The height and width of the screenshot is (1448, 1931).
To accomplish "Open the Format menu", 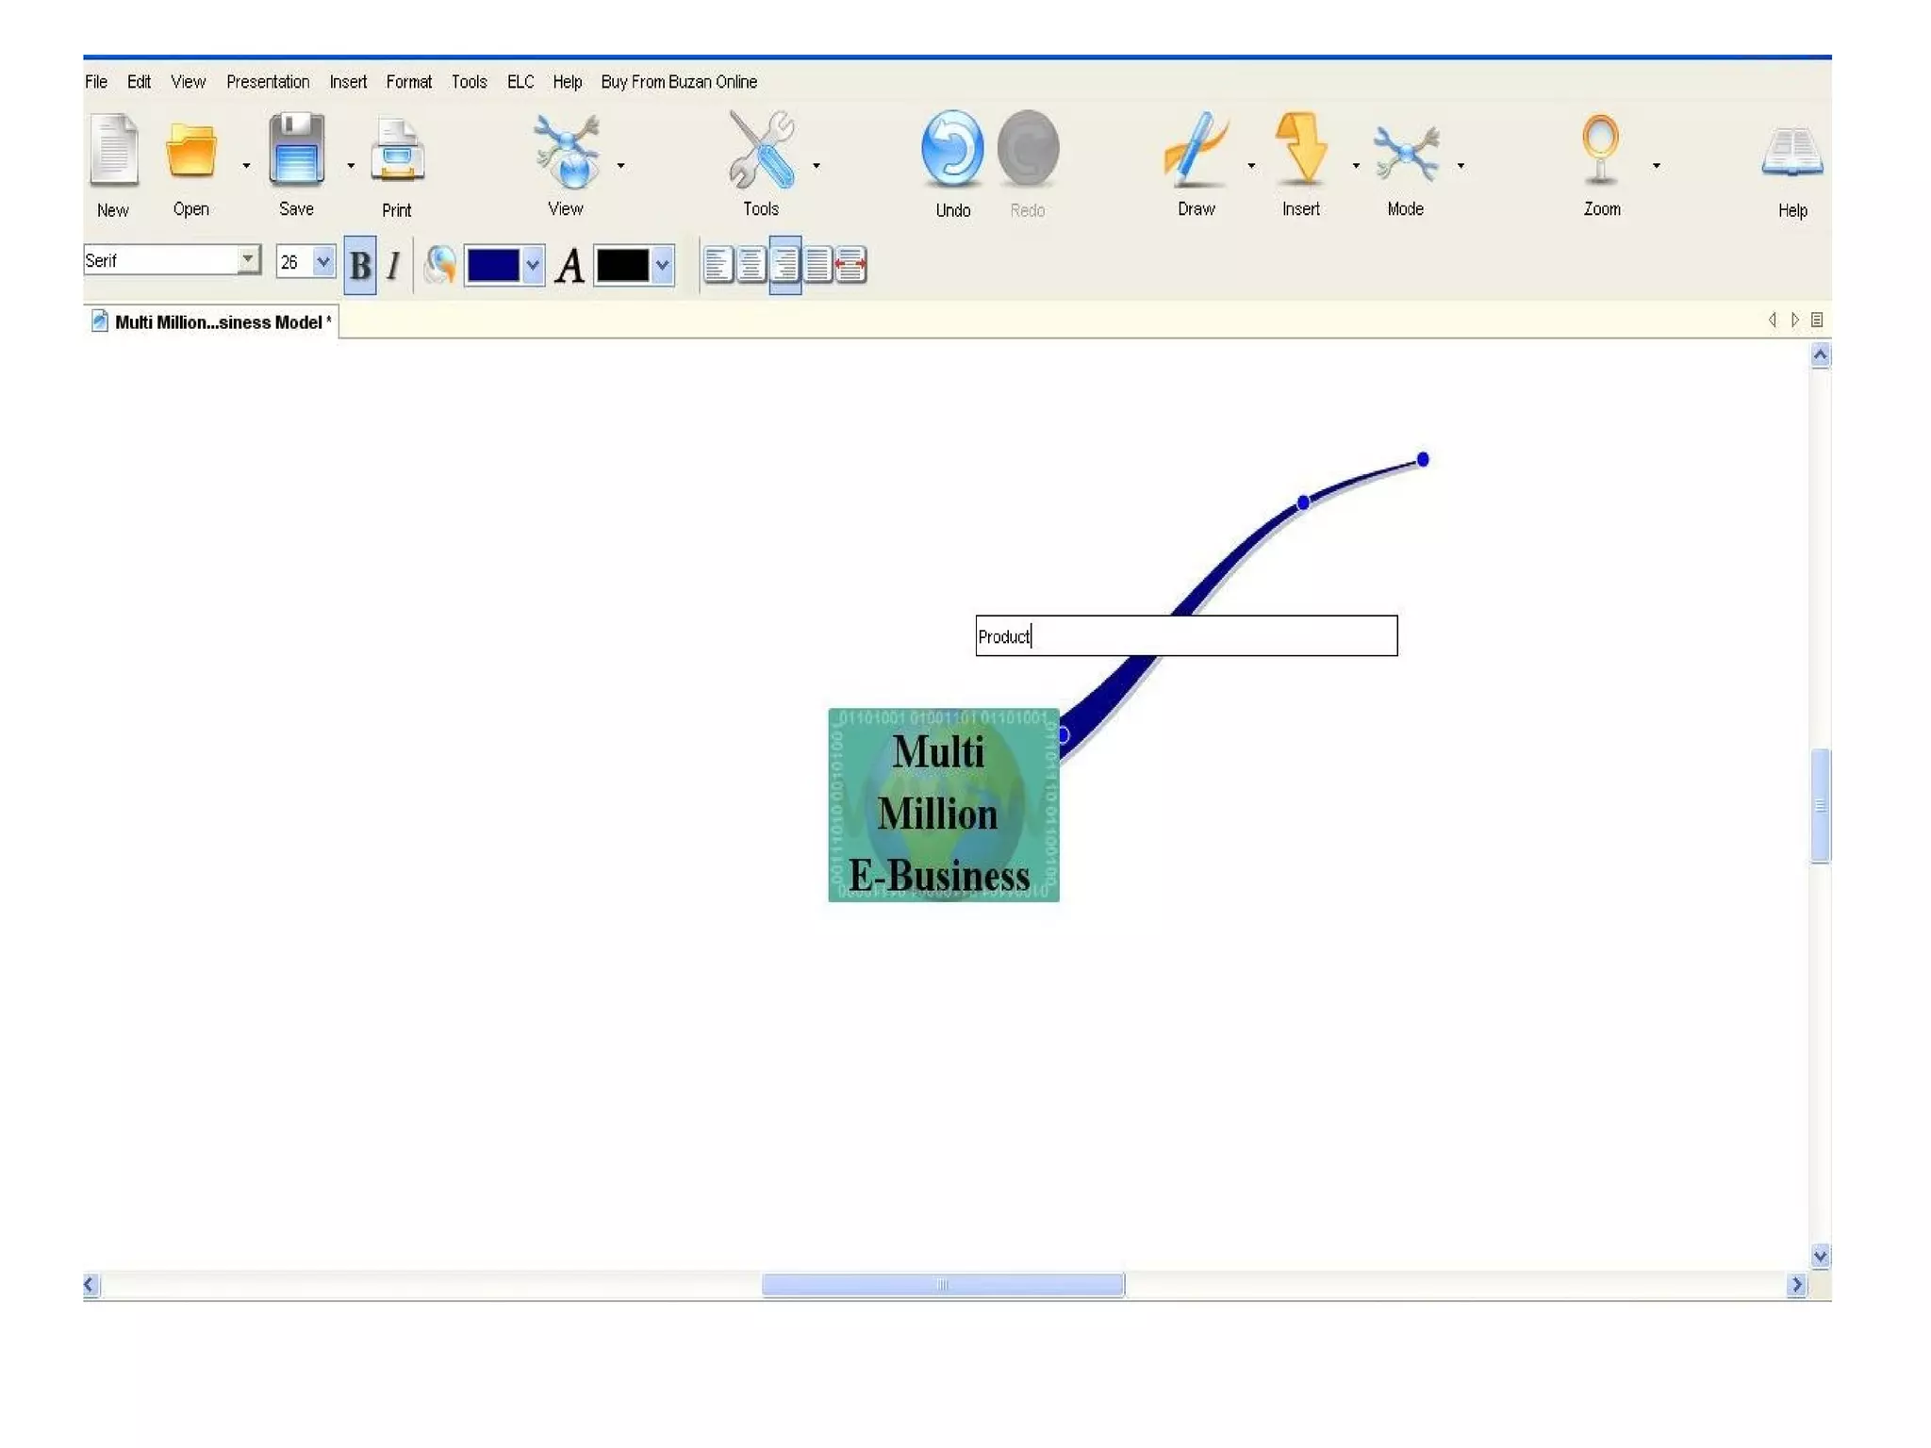I will [x=408, y=82].
